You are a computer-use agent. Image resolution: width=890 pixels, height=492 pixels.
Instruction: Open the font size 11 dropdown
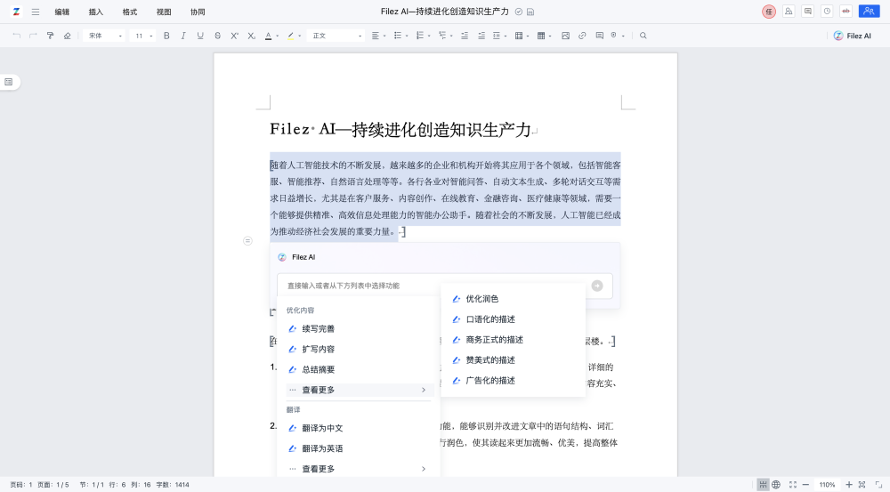click(142, 36)
